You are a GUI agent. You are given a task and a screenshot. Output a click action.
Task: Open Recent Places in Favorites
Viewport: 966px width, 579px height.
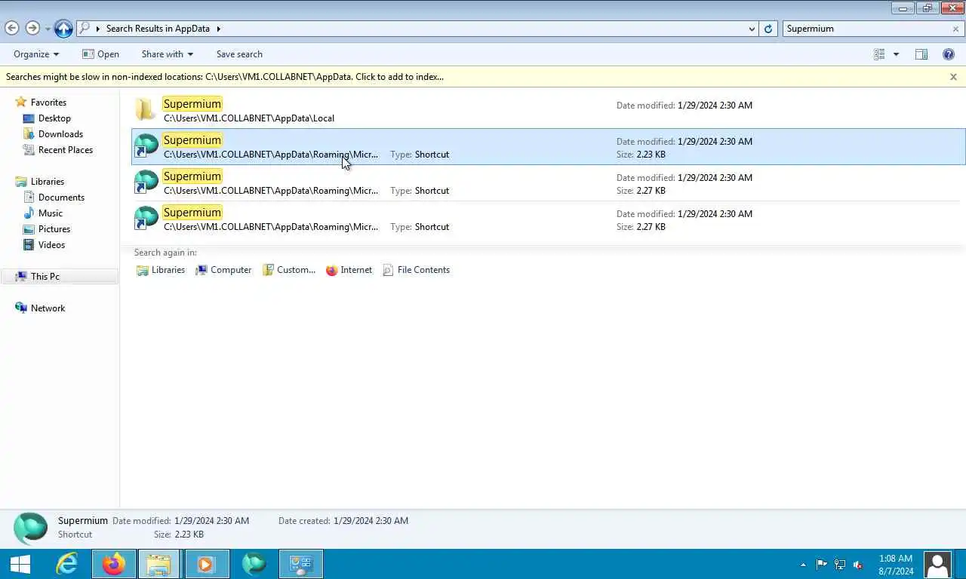(66, 150)
